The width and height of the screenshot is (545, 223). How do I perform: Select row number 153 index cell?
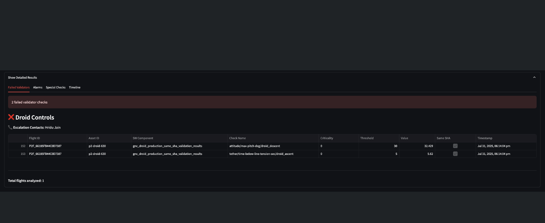coord(18,154)
